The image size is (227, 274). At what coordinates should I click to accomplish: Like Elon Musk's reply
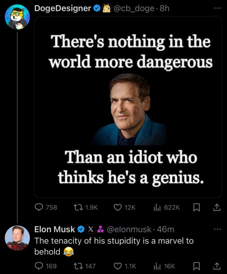pyautogui.click(x=118, y=266)
